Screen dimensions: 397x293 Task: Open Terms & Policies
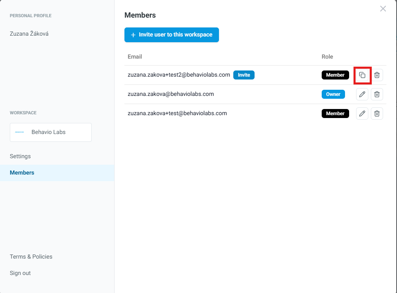tap(31, 257)
